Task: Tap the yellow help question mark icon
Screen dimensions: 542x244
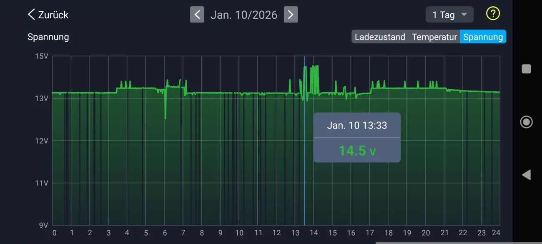Action: [493, 14]
